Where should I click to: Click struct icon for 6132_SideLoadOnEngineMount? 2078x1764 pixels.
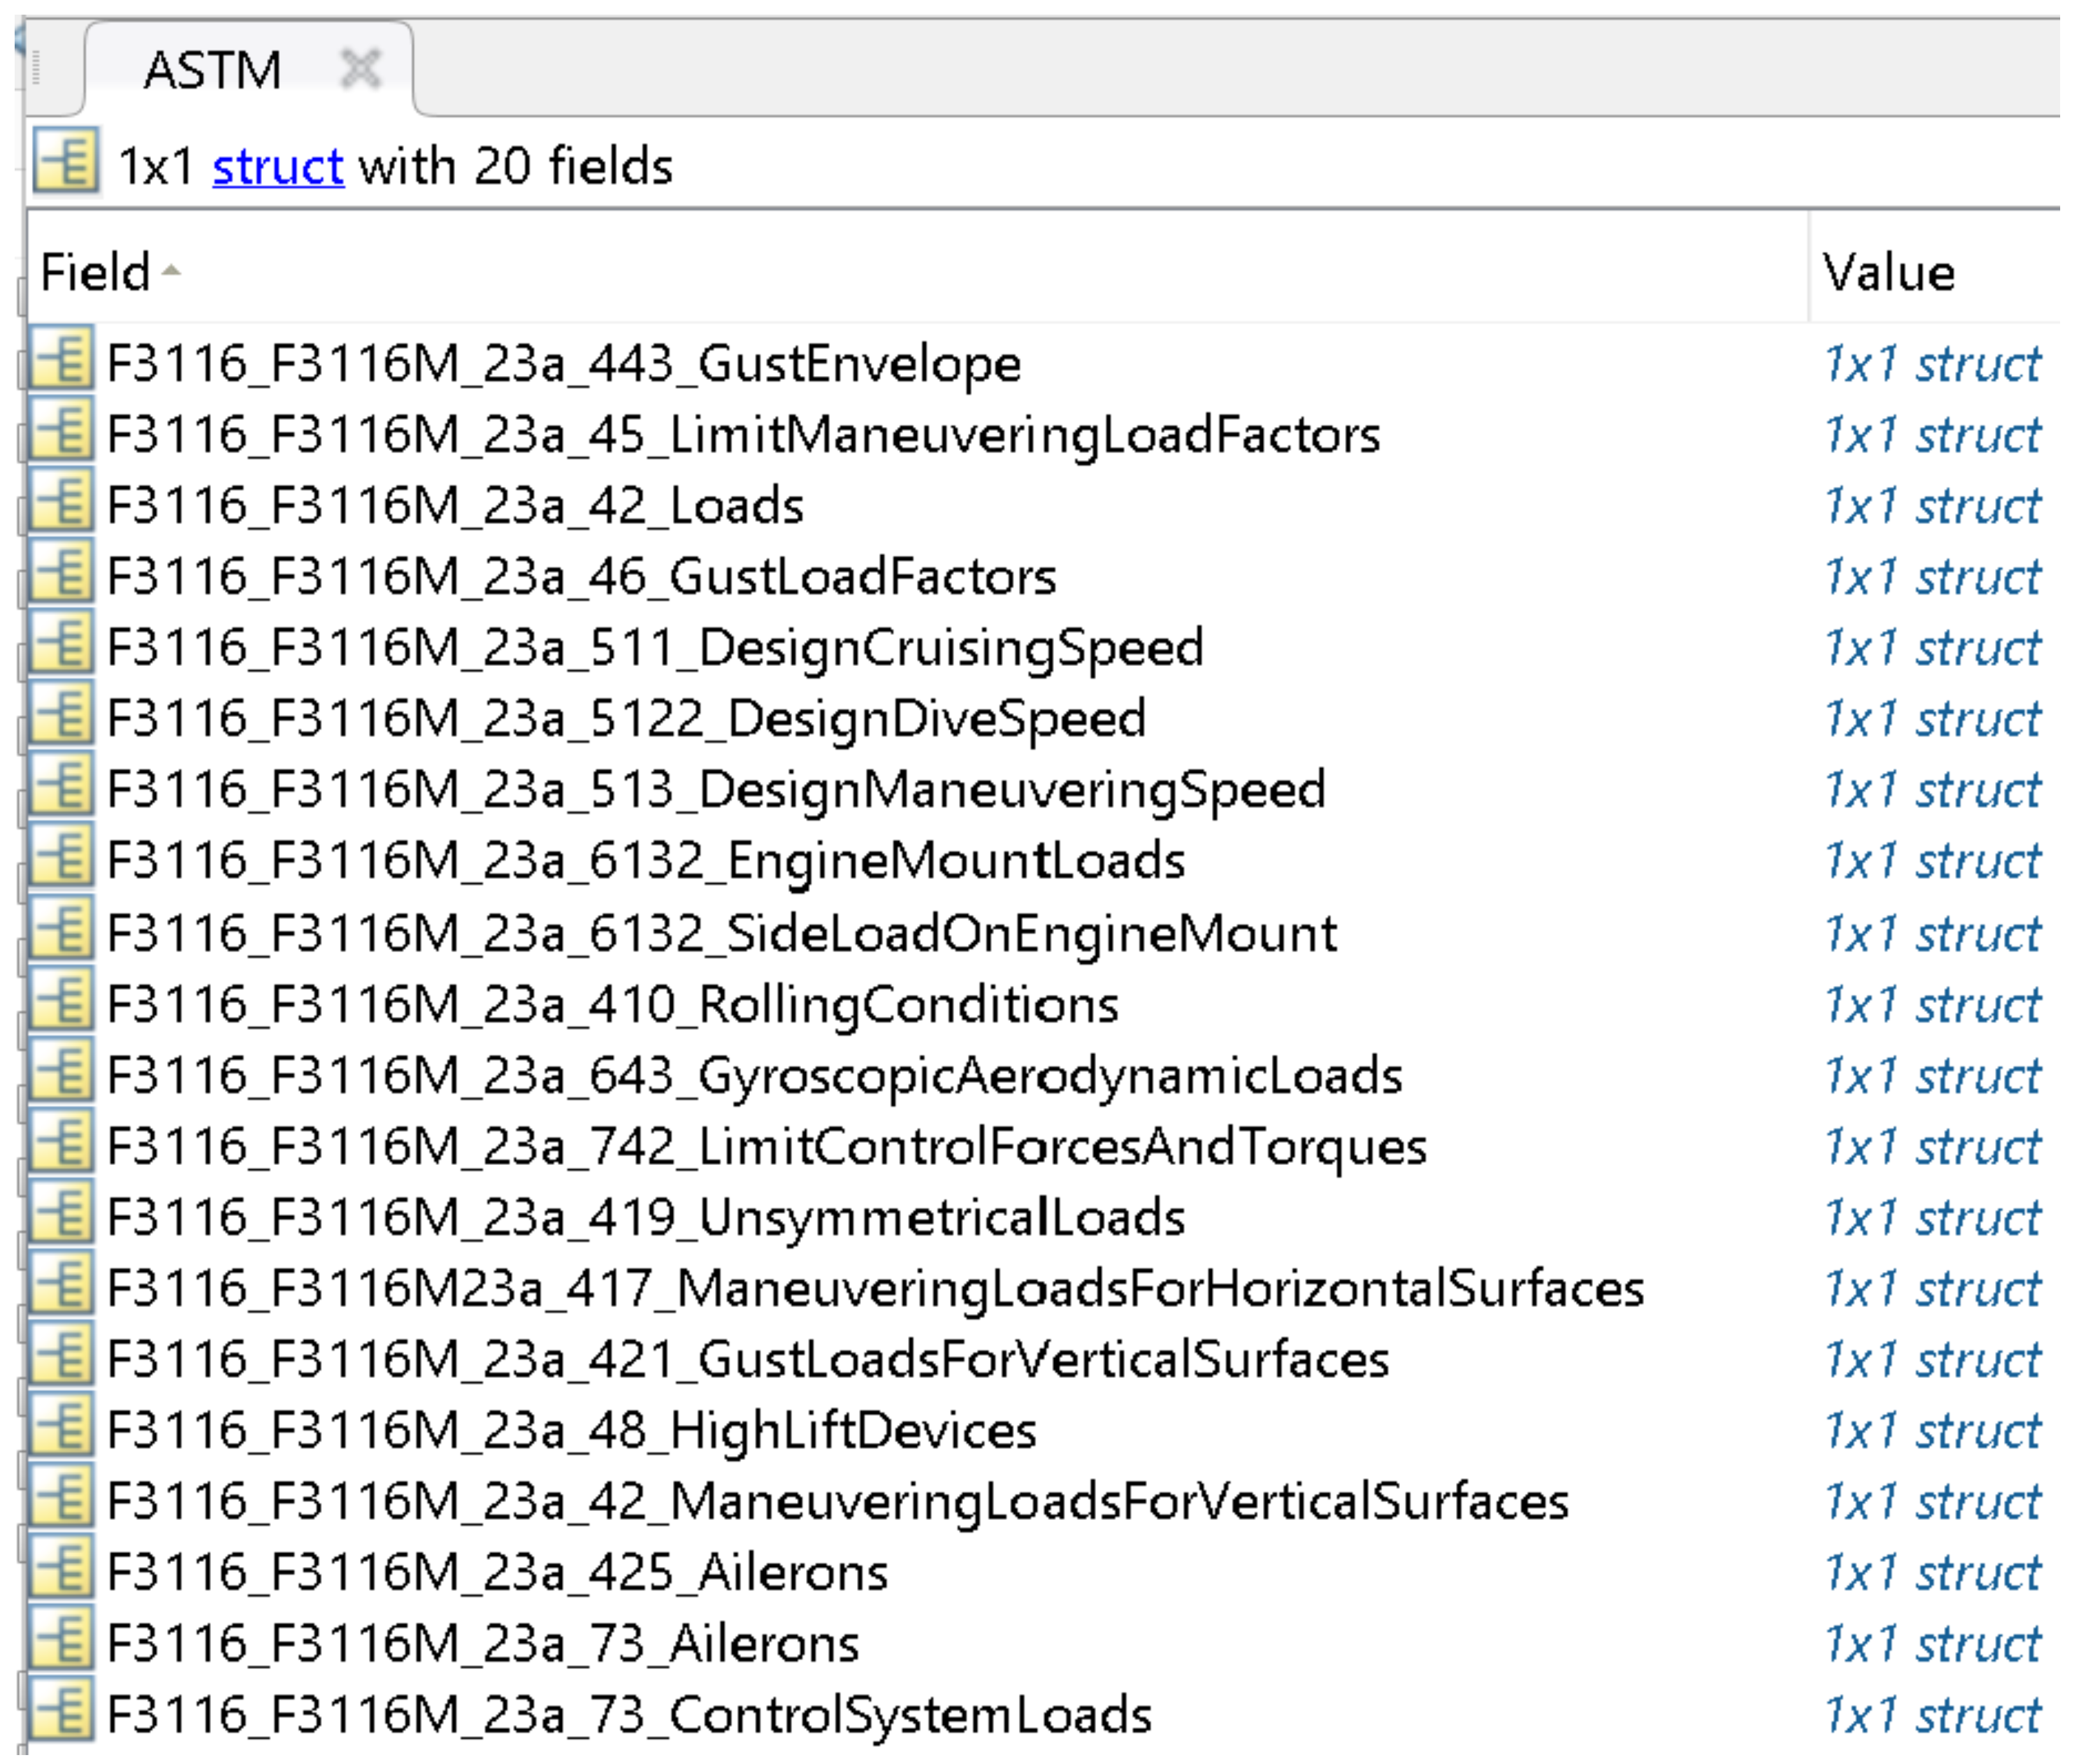[62, 926]
